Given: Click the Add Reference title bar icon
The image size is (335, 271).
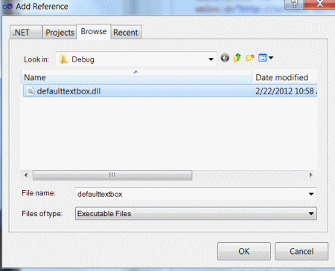Looking at the screenshot, I should [x=7, y=6].
